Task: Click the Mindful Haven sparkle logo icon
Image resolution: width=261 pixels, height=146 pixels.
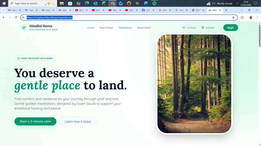Action: tap(24, 28)
